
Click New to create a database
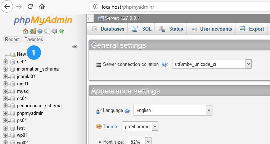[x=21, y=54]
